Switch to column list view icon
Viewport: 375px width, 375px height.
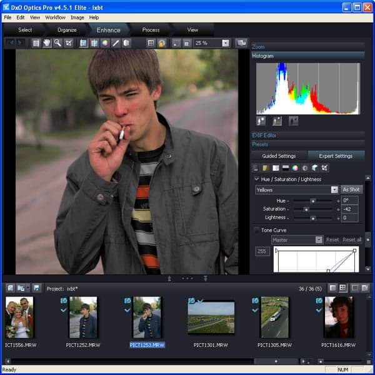pos(332,288)
